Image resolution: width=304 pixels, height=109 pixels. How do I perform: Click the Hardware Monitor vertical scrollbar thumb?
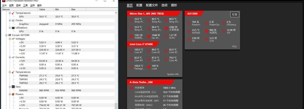116,106
